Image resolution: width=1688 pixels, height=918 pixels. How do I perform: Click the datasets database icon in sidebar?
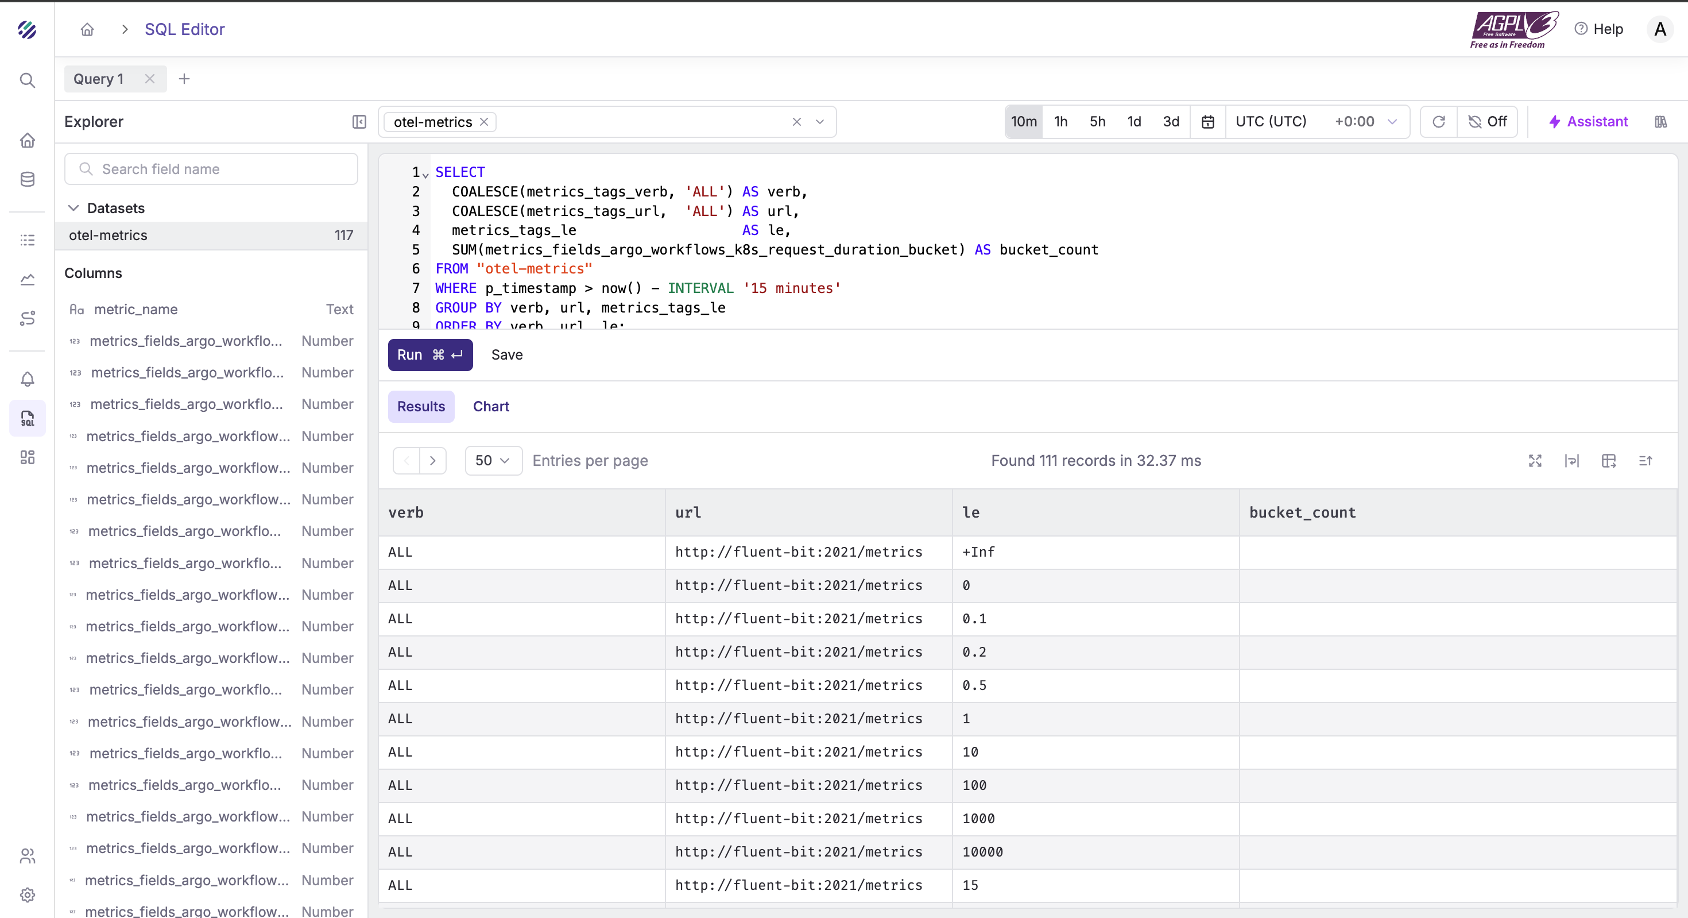(x=27, y=179)
